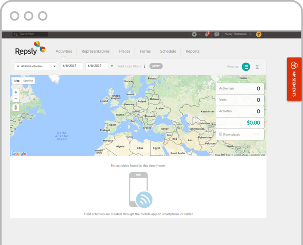Open the Activities tab
303x245 pixels.
64,52
